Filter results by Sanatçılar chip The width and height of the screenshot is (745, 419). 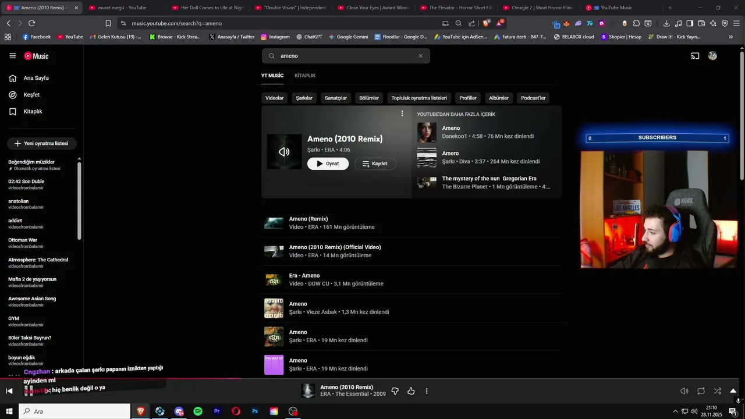[x=336, y=98]
